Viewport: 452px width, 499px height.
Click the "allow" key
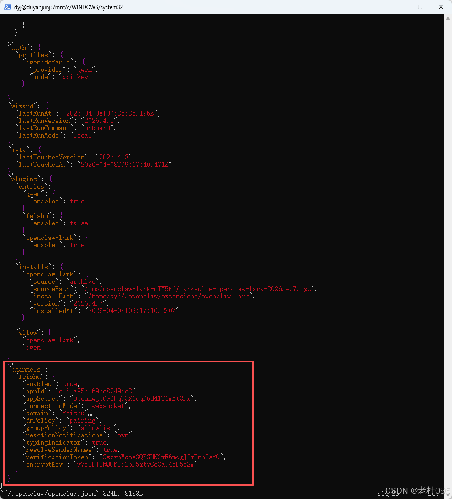28,333
